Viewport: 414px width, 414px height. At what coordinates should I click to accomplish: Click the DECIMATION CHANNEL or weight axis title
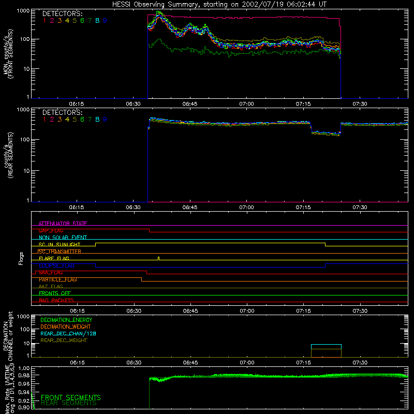[x=8, y=336]
